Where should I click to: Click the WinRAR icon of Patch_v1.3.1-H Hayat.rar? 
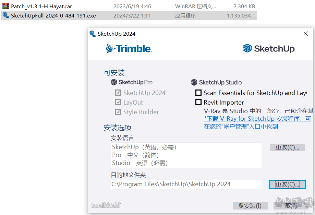(x=5, y=6)
